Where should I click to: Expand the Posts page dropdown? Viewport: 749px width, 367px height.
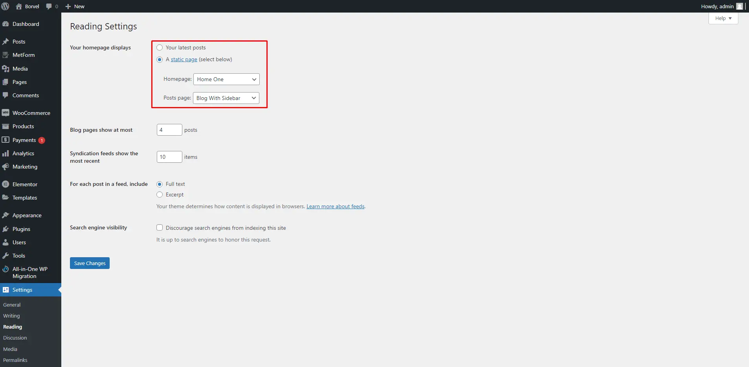[x=226, y=98]
